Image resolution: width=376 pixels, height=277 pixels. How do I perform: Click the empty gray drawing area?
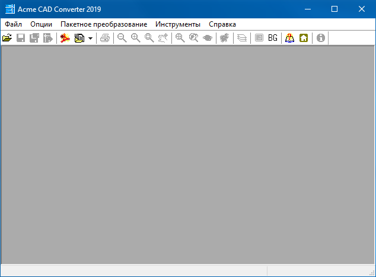click(188, 154)
